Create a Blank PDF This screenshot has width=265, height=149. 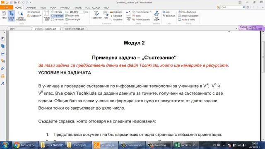(x=137, y=16)
